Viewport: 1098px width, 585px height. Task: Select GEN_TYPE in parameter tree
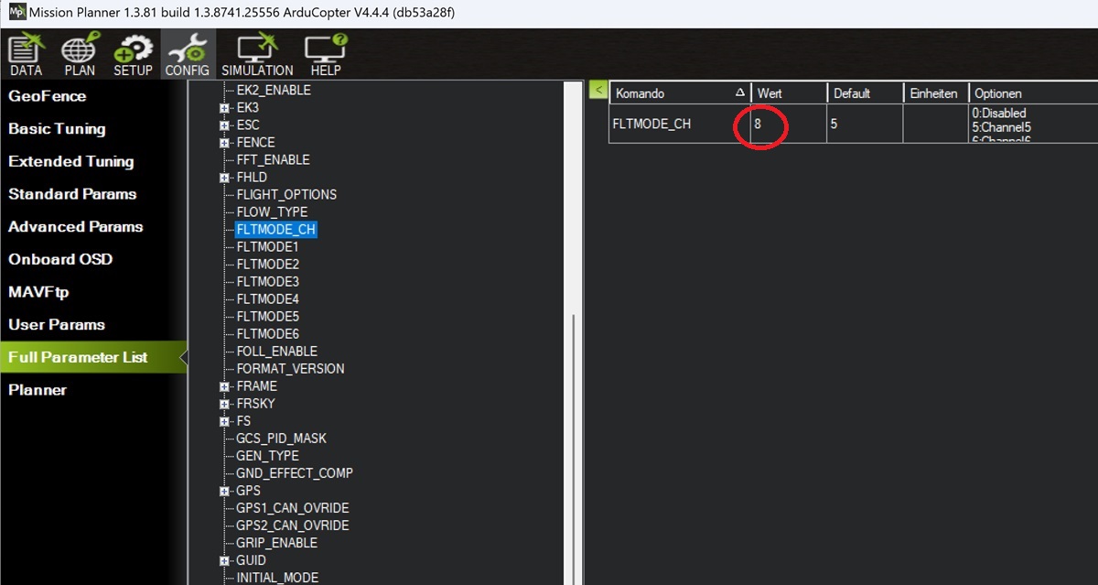click(267, 456)
